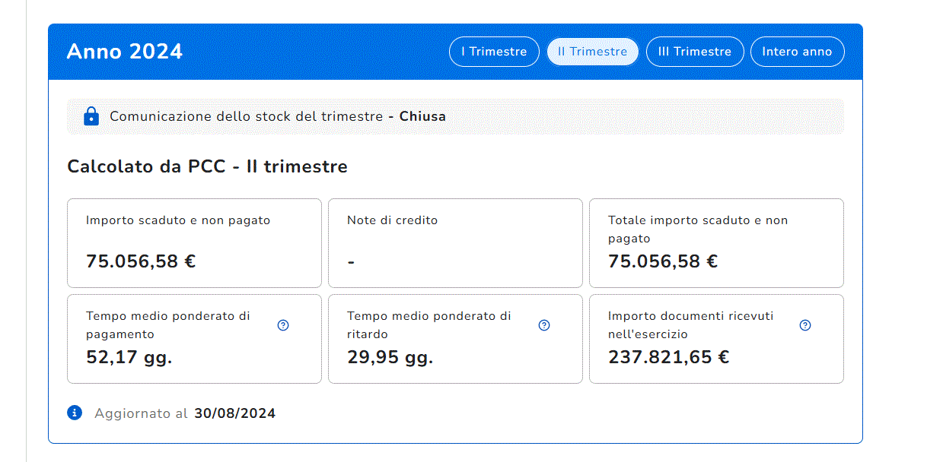Switch to the I Trimestre tab
This screenshot has height=462, width=943.
494,52
